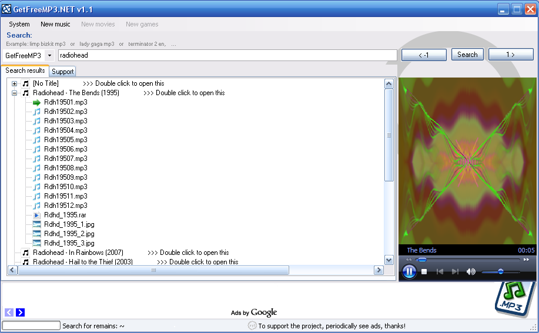The width and height of the screenshot is (539, 333).
Task: Click the fast-forward arrows on seek bar
Action: [x=526, y=260]
